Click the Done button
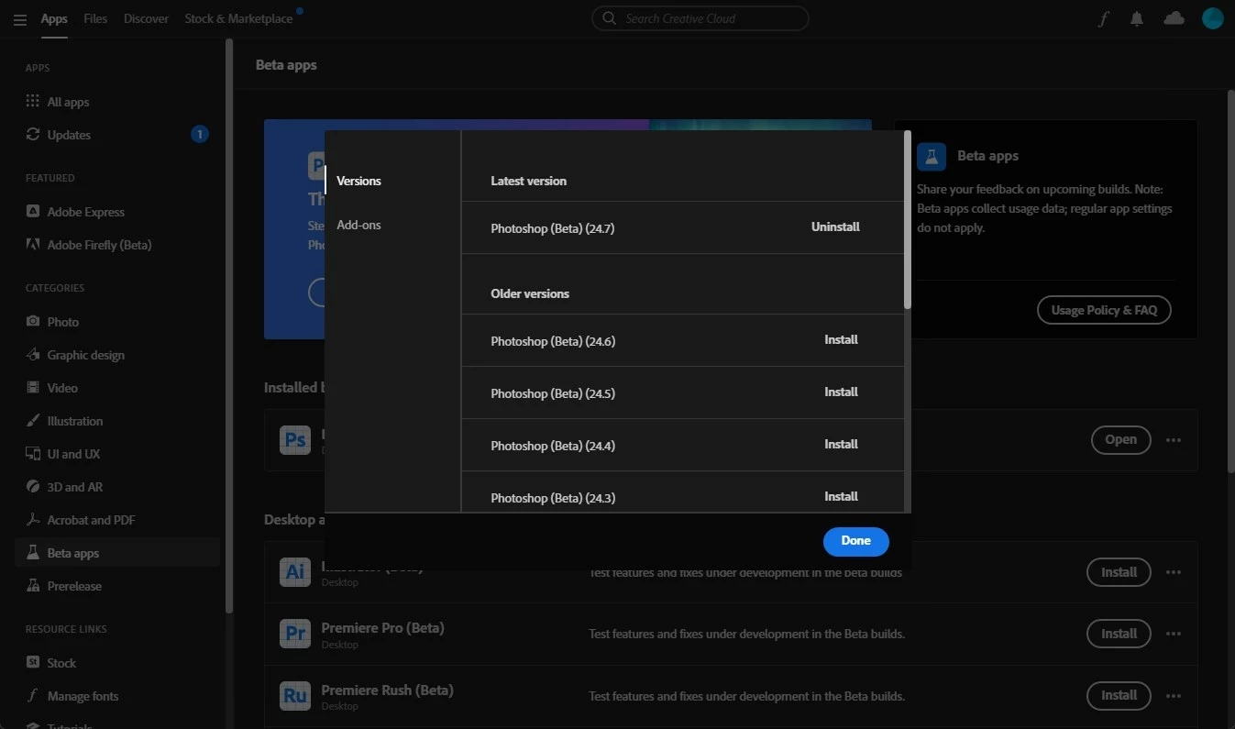This screenshot has height=729, width=1235. [855, 541]
